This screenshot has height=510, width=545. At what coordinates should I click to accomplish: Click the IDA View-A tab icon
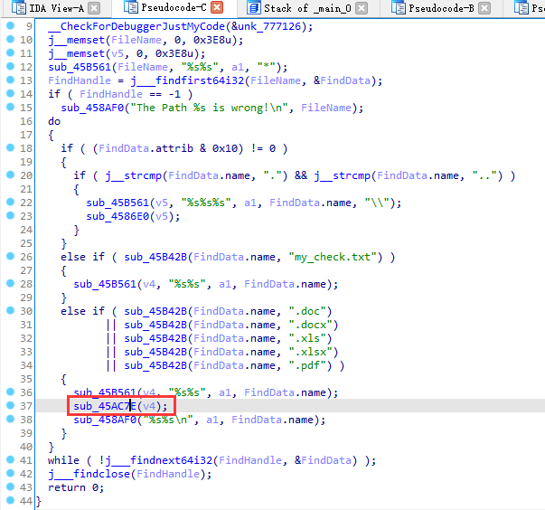point(18,7)
